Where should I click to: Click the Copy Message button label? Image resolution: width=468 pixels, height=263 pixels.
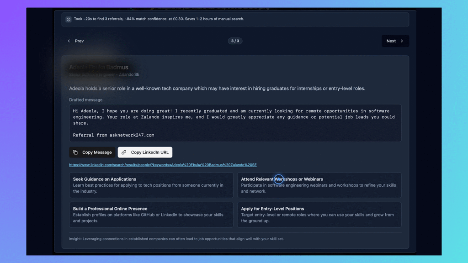coord(97,153)
